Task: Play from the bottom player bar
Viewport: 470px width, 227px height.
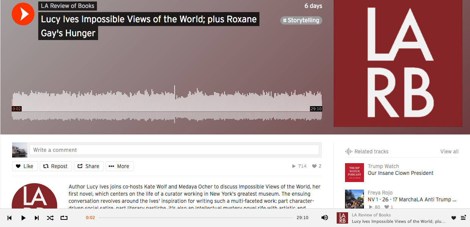Action: coord(23,218)
